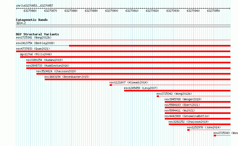
Task: Click the 63270870 ruler coordinate
Action: (x=51, y=11)
